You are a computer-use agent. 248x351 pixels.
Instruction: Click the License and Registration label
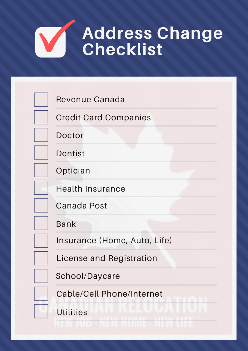[107, 258]
